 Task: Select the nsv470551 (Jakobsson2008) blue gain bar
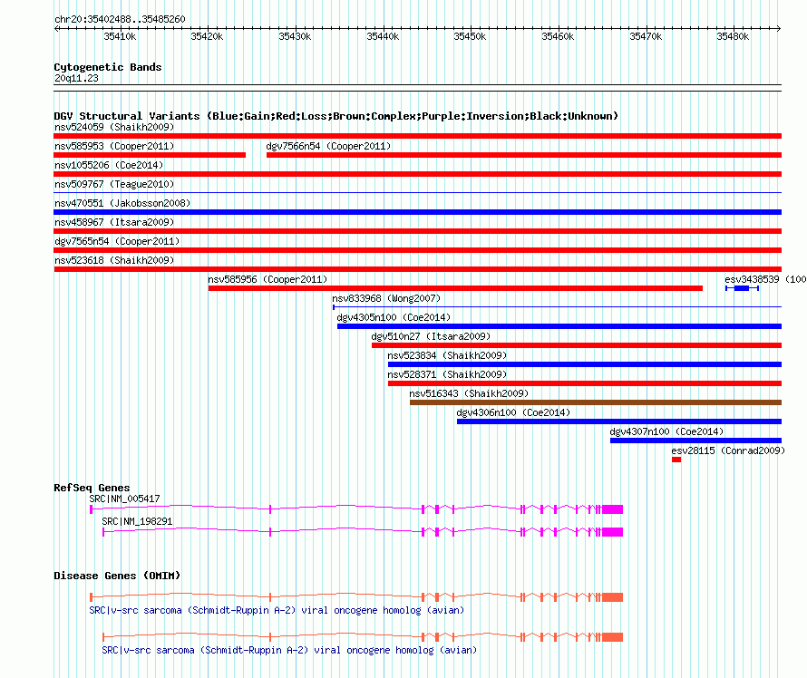click(x=417, y=212)
